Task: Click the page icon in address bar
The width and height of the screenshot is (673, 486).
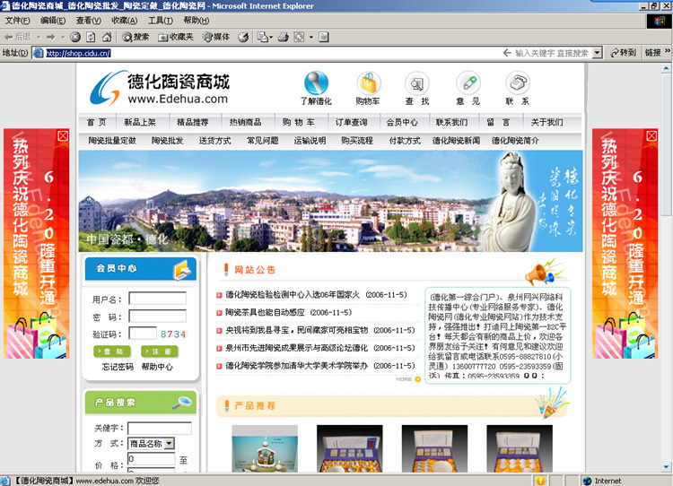Action: (39, 53)
